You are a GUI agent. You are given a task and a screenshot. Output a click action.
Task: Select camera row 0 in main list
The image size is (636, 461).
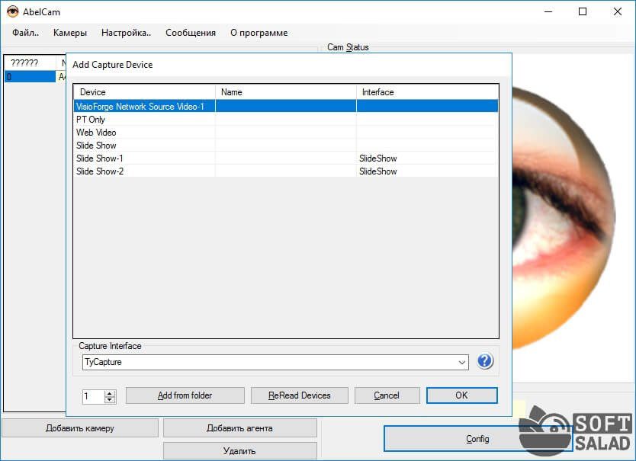point(30,77)
